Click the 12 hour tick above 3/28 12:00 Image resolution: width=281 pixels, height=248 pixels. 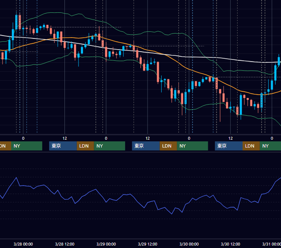pyautogui.click(x=65, y=138)
